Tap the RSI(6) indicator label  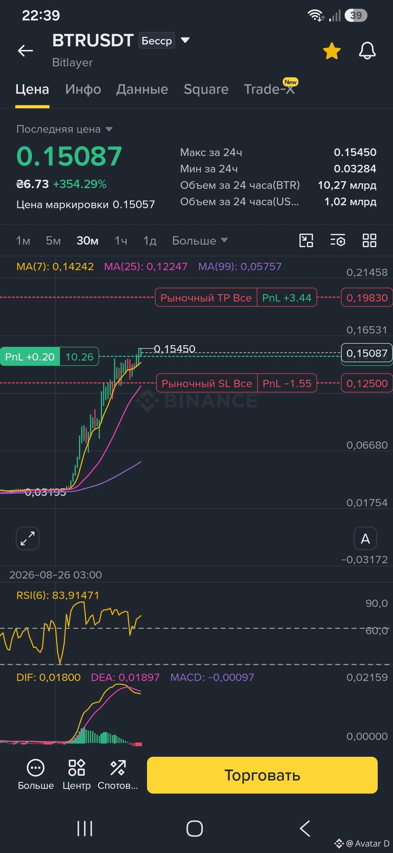click(58, 595)
